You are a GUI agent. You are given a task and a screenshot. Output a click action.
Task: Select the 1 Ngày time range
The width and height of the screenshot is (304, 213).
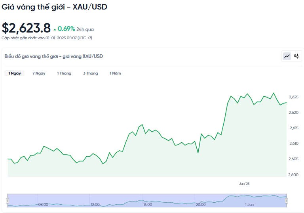pyautogui.click(x=15, y=73)
